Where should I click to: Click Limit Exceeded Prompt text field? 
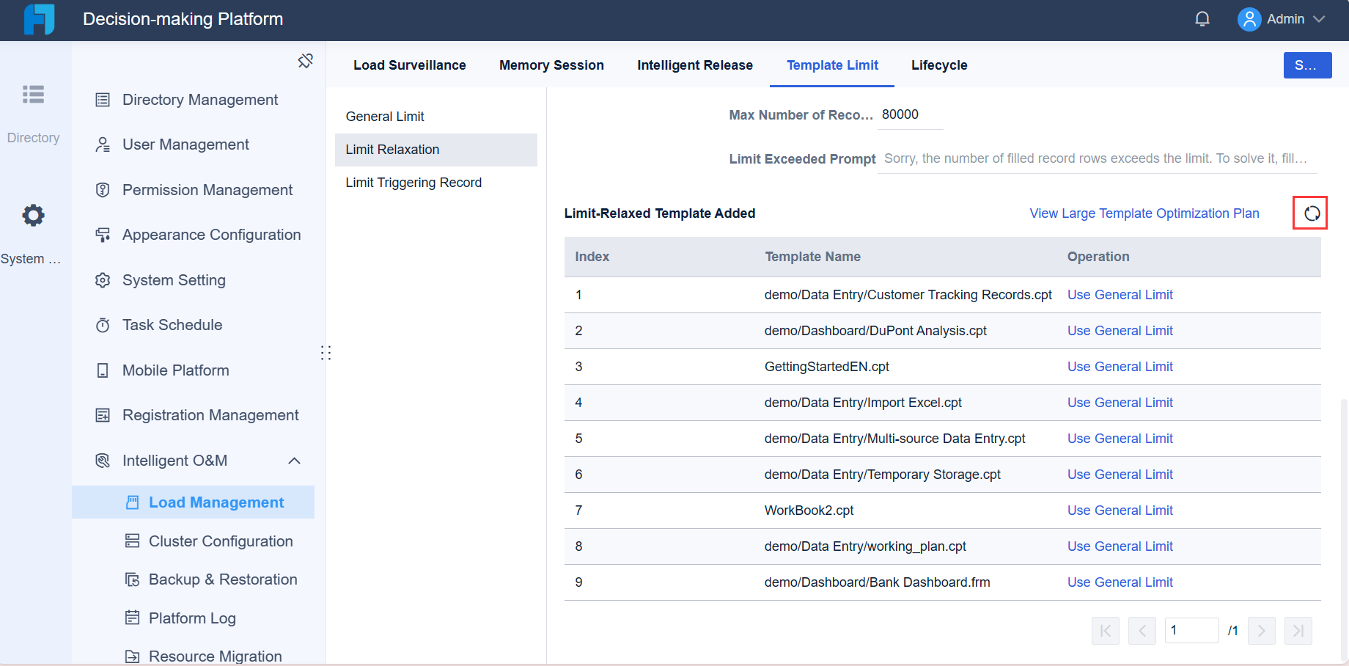pyautogui.click(x=1097, y=158)
